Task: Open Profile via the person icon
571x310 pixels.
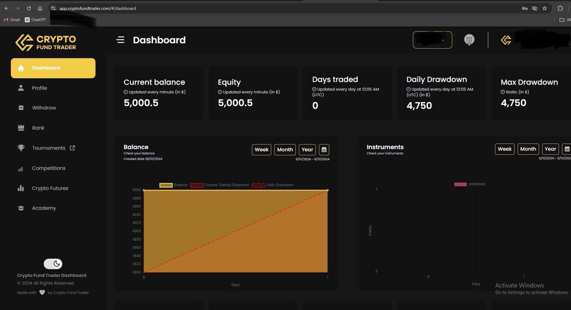Action: pos(21,87)
